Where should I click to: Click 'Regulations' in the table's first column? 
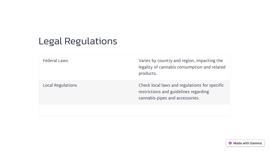65,85
